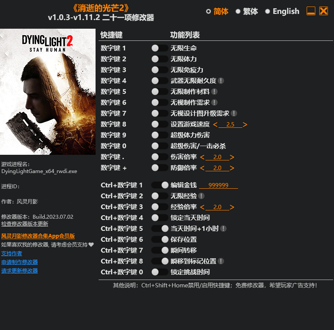Toggle 当天时间+1小时 switch

[160, 229]
